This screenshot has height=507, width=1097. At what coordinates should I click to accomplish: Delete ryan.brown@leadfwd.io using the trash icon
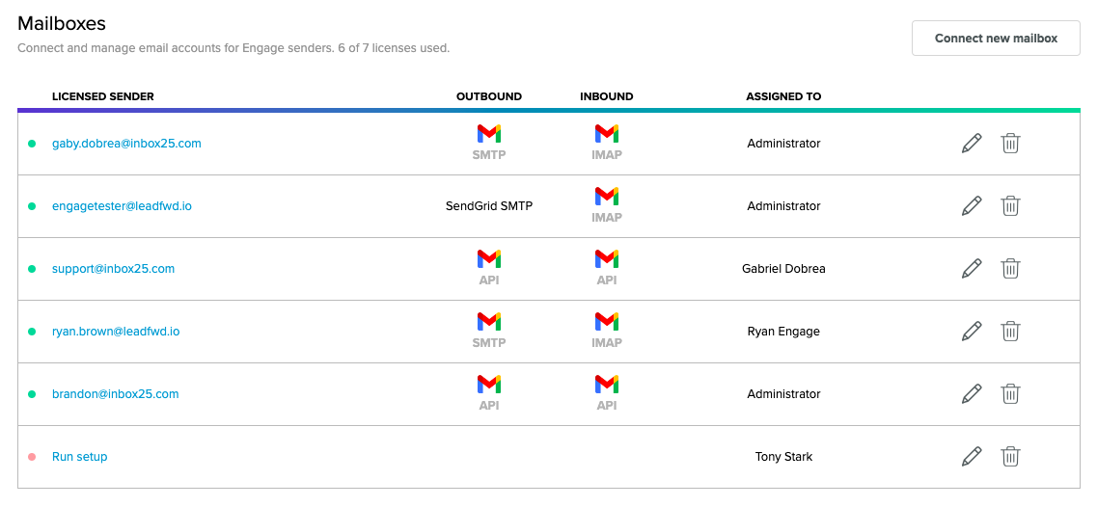1010,332
